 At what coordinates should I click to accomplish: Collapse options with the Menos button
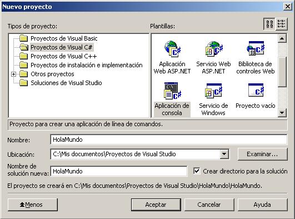(x=33, y=205)
